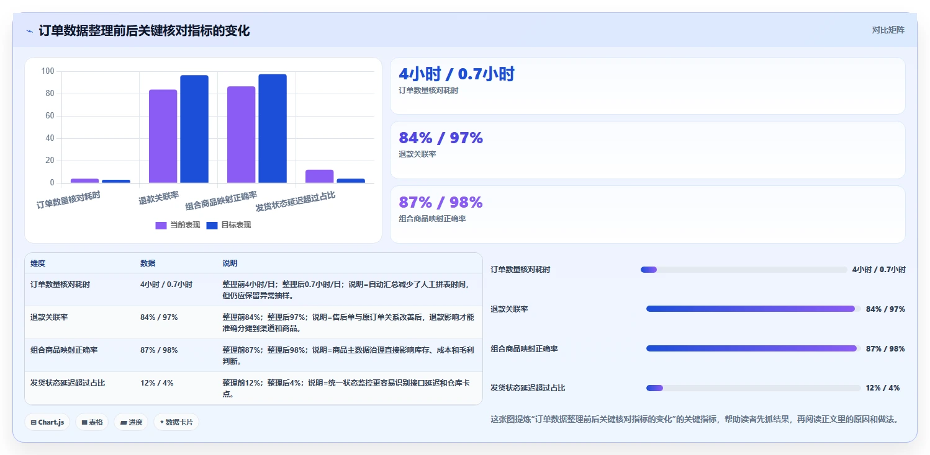Select the 4小时 / 0.7小时 data card
Screen dimensions: 930x455
(648, 86)
